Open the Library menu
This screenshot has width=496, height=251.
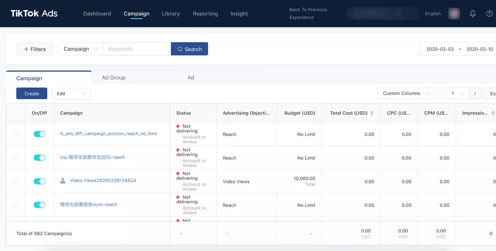[171, 14]
